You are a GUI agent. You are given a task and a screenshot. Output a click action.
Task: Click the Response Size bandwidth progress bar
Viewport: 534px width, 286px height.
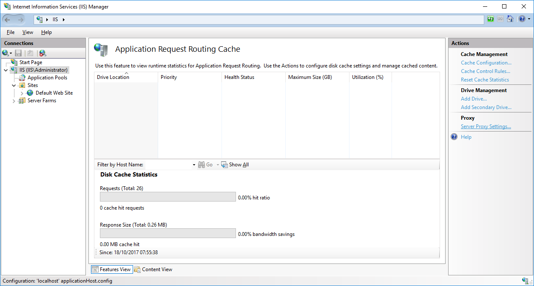pyautogui.click(x=168, y=233)
